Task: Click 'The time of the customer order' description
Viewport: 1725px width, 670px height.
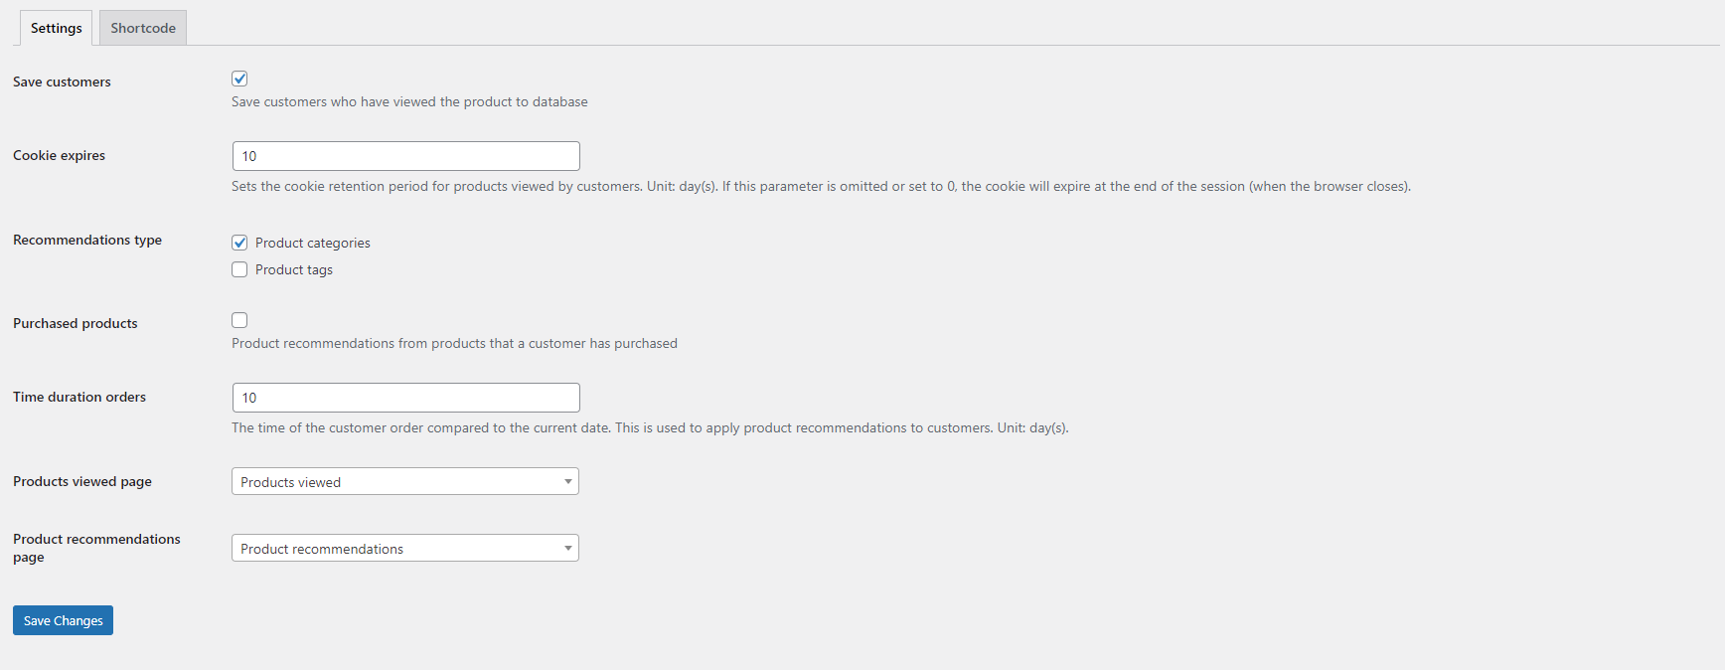Action: coord(650,427)
